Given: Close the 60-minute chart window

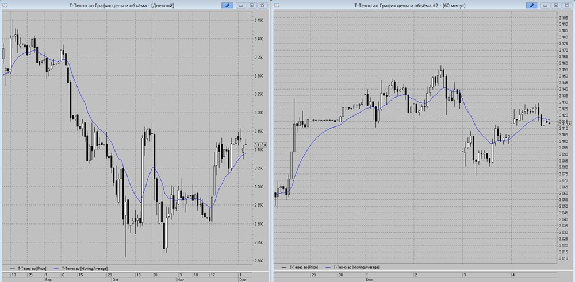Looking at the screenshot, I should coord(566,6).
